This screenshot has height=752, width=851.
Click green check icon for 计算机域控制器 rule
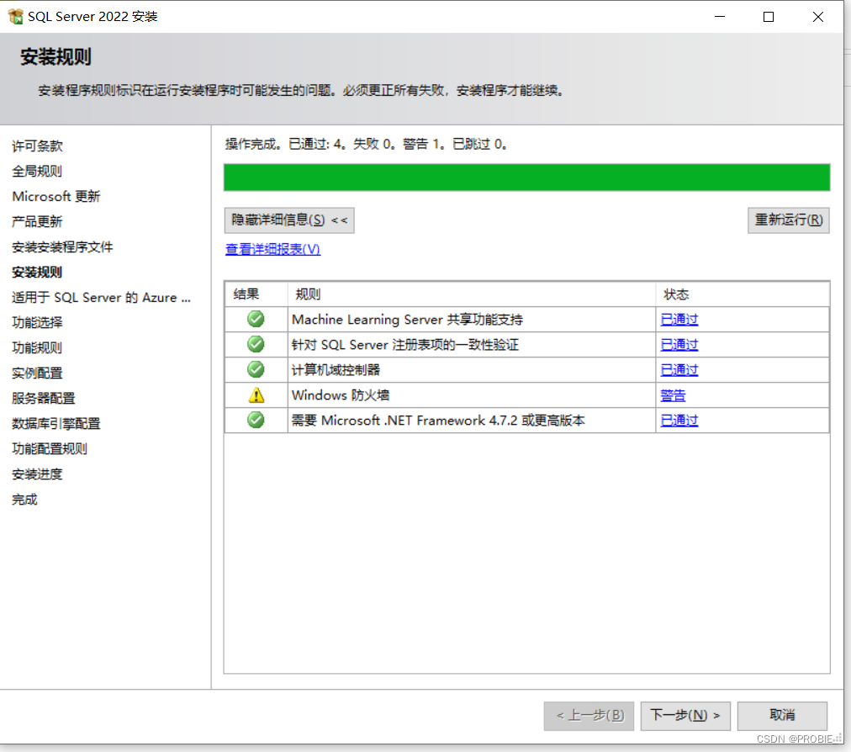[x=256, y=369]
